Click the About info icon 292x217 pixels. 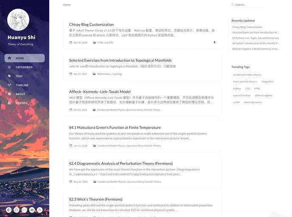9,94
